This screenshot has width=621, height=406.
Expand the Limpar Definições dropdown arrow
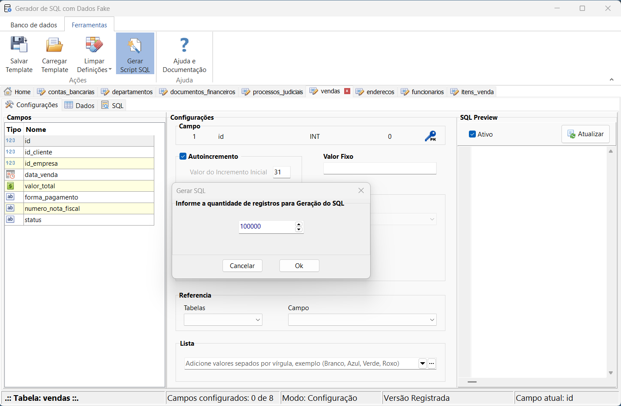(x=110, y=69)
